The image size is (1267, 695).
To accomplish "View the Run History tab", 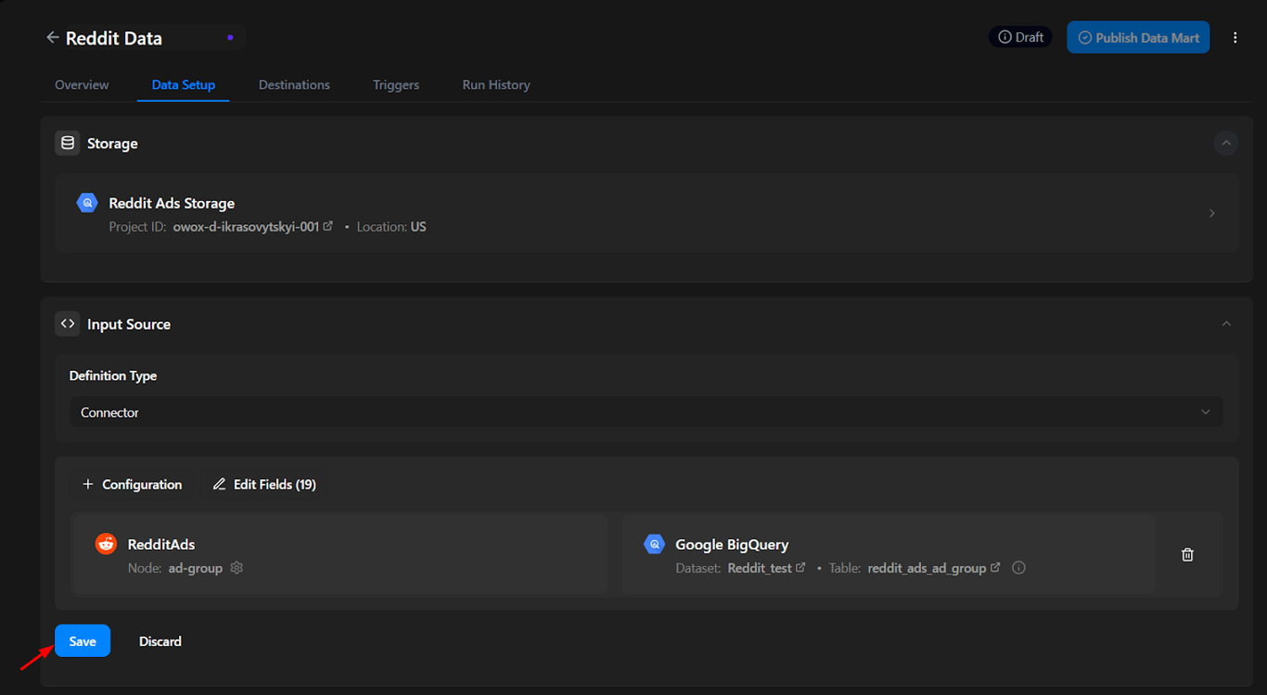I will (x=496, y=84).
